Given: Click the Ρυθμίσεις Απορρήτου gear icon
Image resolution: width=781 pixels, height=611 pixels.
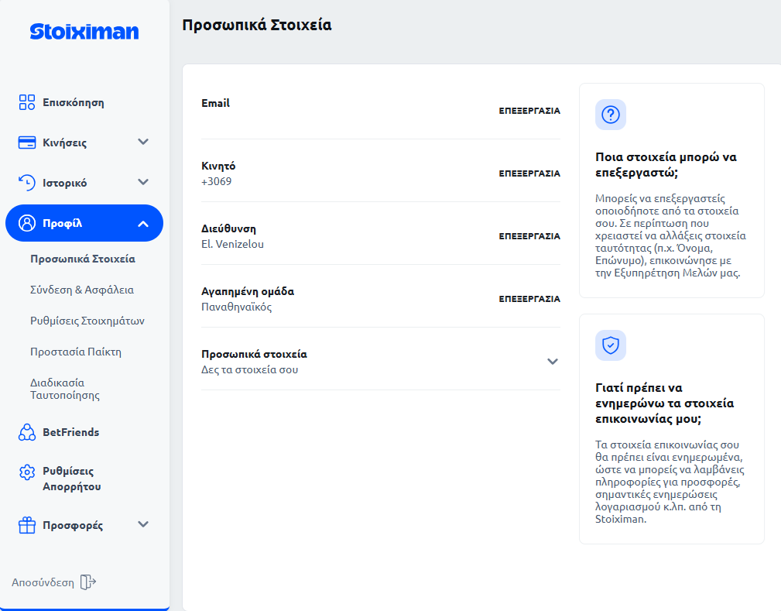Looking at the screenshot, I should (x=27, y=472).
